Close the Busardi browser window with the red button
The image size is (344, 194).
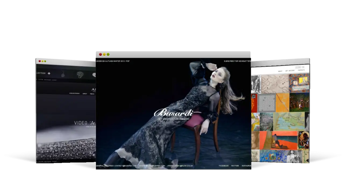tap(101, 54)
